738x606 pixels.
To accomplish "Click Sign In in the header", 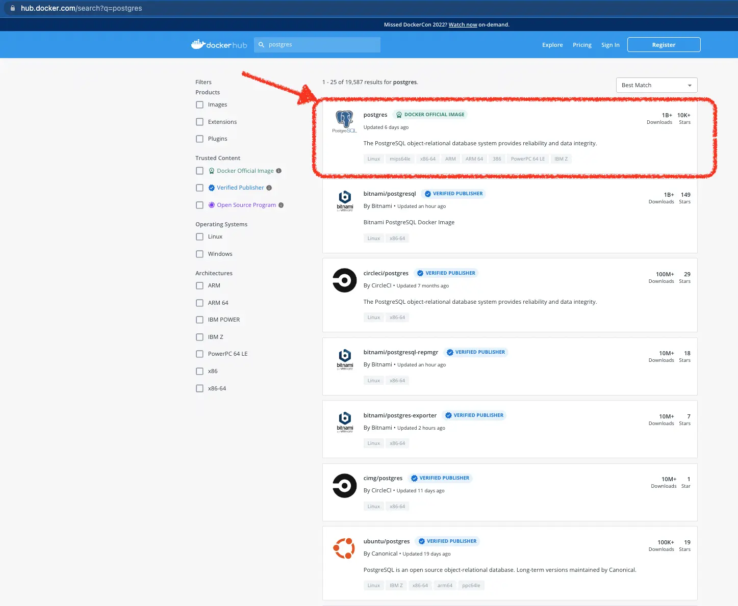I will coord(610,45).
